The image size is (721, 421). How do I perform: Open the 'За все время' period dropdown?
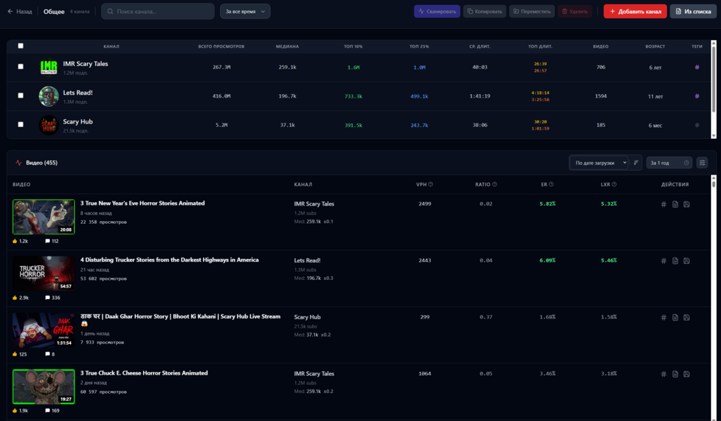coord(245,11)
